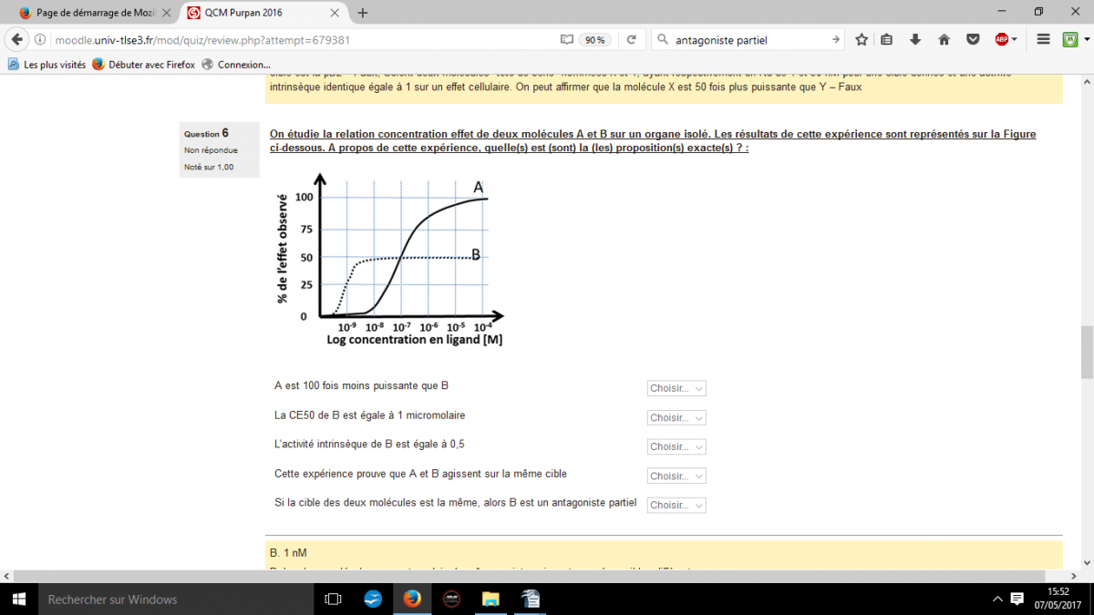Open a new tab with plus button

pos(363,13)
